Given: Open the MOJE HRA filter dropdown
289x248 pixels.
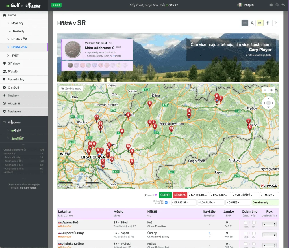Looking at the screenshot, I should 199,195.
